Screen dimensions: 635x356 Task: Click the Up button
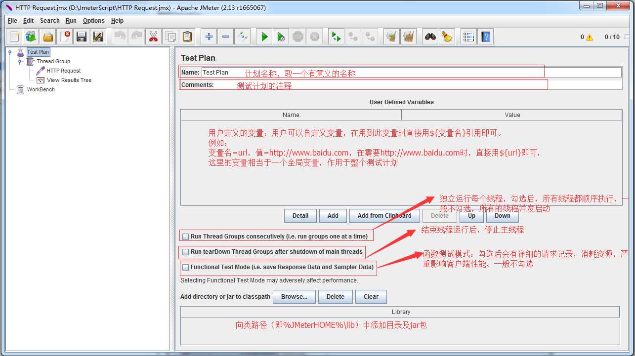point(472,216)
